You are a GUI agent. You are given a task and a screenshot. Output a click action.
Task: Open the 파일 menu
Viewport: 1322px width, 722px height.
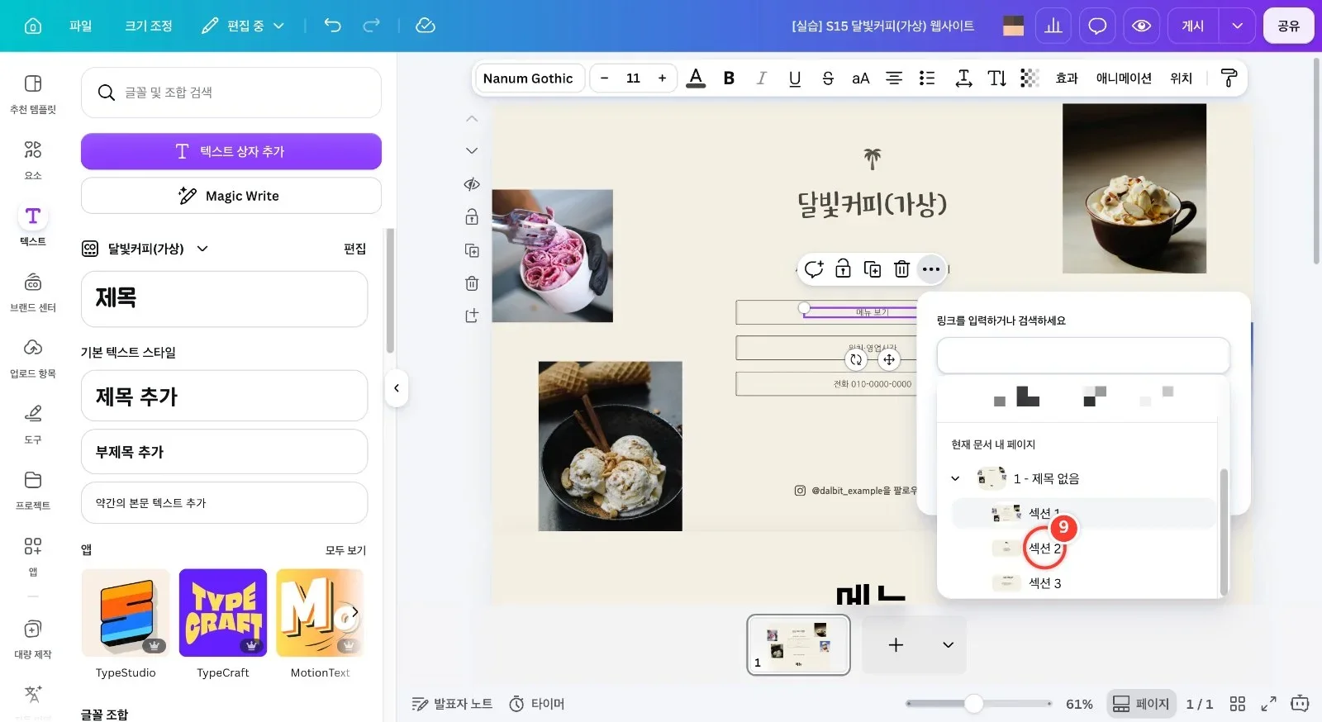(81, 26)
